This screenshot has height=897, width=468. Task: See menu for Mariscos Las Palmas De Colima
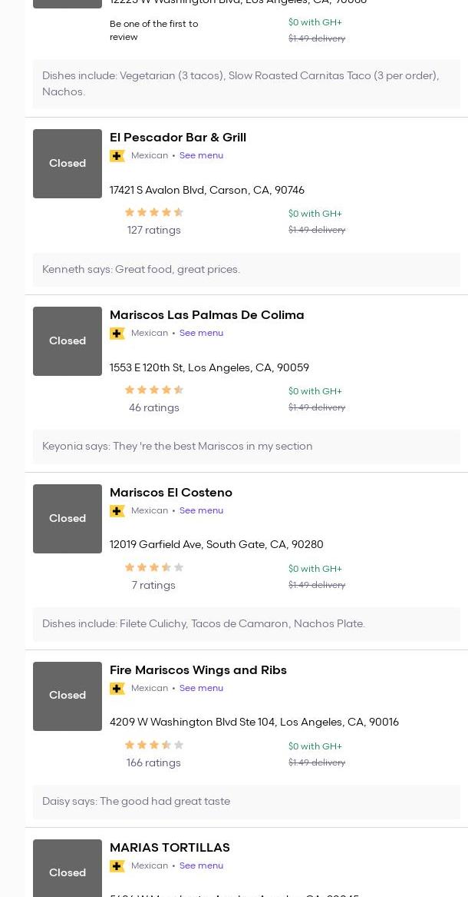point(201,334)
